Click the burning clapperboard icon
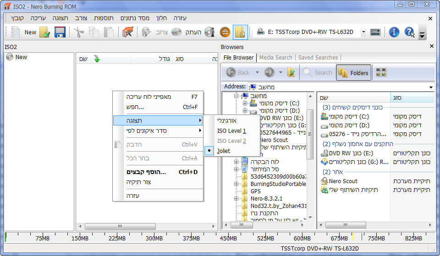 coord(127,32)
